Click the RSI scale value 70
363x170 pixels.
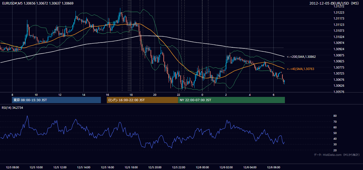(x=335, y=122)
